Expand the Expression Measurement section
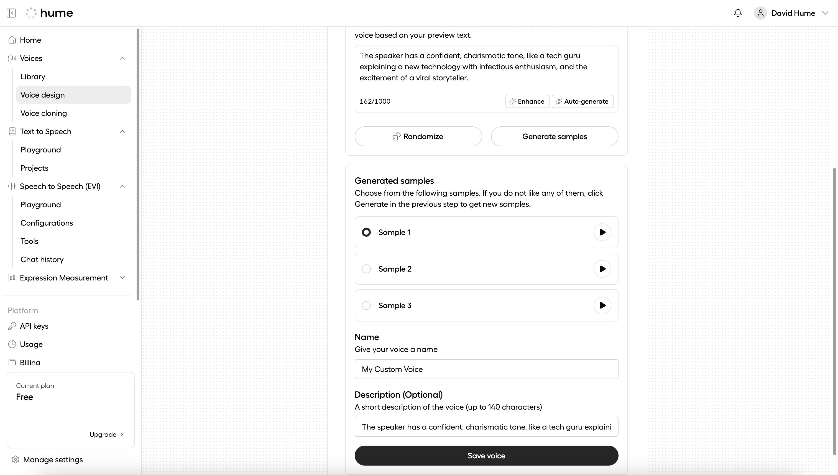 tap(122, 278)
